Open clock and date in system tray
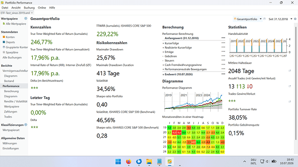Viewport: 298px width, 167px height. coord(287,161)
